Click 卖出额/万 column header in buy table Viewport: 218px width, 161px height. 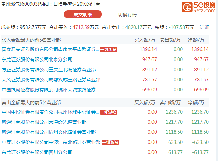pos(170,40)
